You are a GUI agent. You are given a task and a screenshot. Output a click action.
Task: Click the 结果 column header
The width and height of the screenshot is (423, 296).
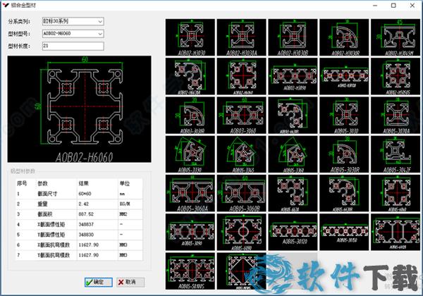[84, 183]
